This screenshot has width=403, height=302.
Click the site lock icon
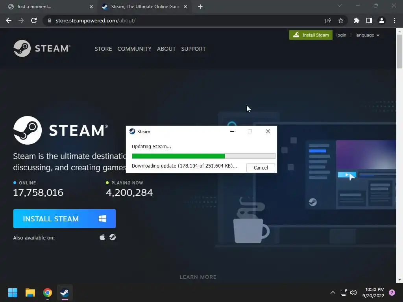tap(50, 20)
